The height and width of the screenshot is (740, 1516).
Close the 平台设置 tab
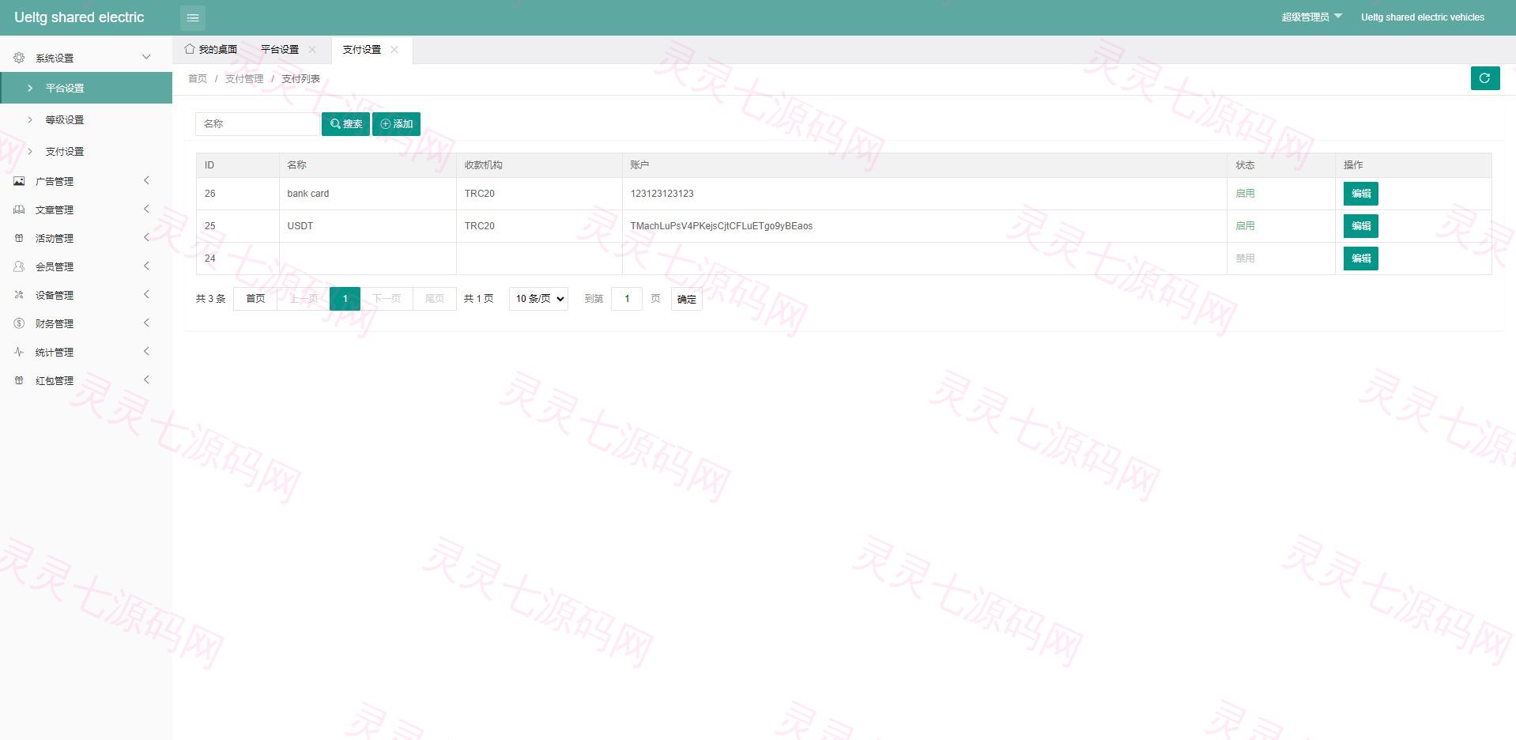(312, 49)
